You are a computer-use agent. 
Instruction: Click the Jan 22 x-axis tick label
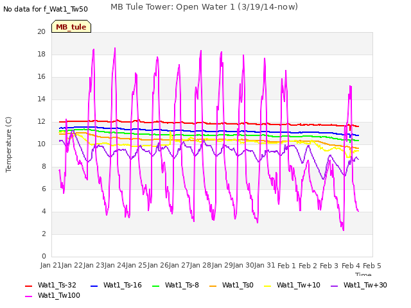pos(72,265)
